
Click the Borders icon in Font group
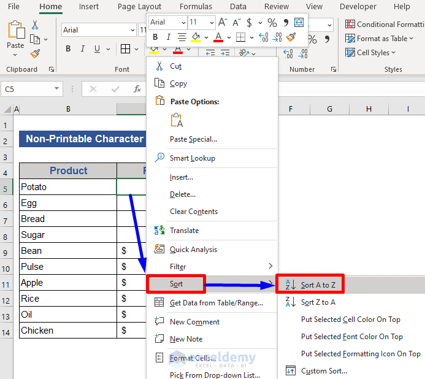click(125, 49)
